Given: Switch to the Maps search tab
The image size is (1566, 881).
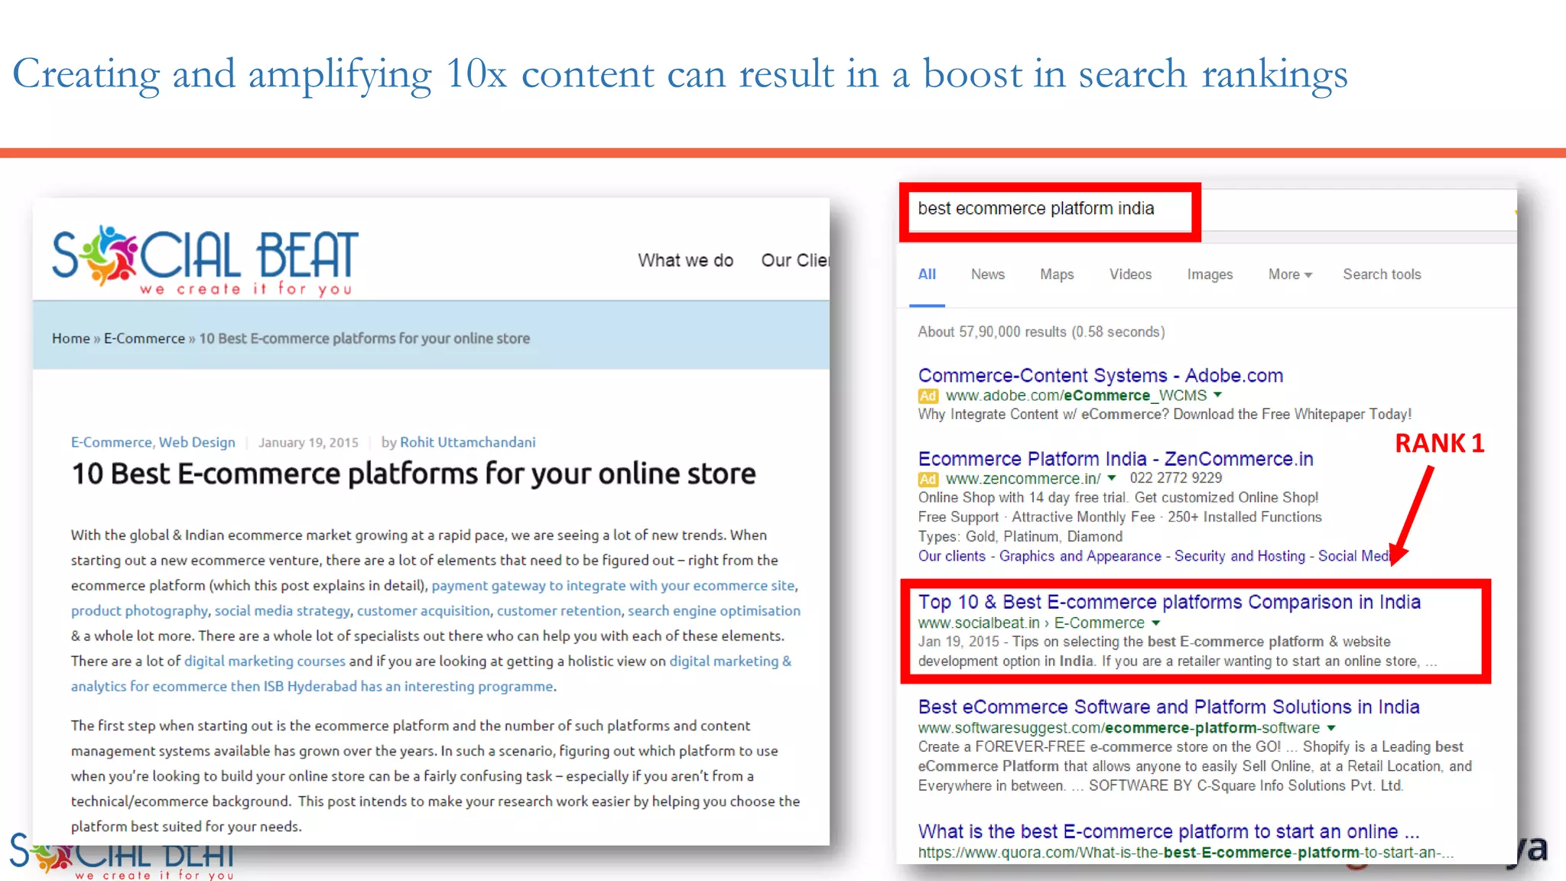Looking at the screenshot, I should 1057,274.
